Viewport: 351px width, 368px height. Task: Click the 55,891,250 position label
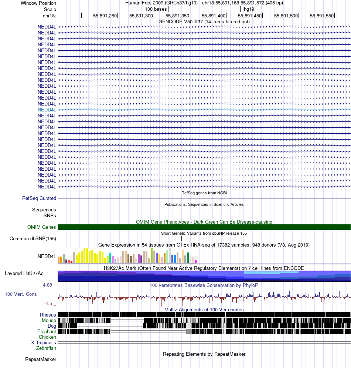click(105, 16)
